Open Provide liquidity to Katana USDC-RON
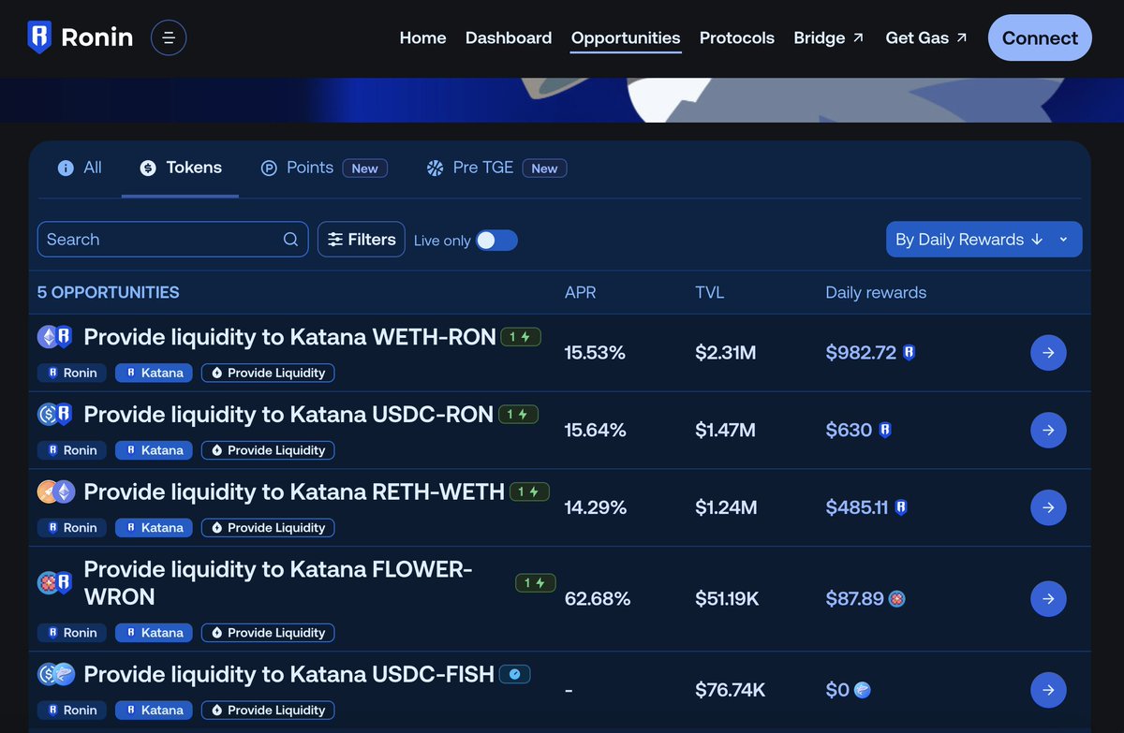 click(288, 415)
